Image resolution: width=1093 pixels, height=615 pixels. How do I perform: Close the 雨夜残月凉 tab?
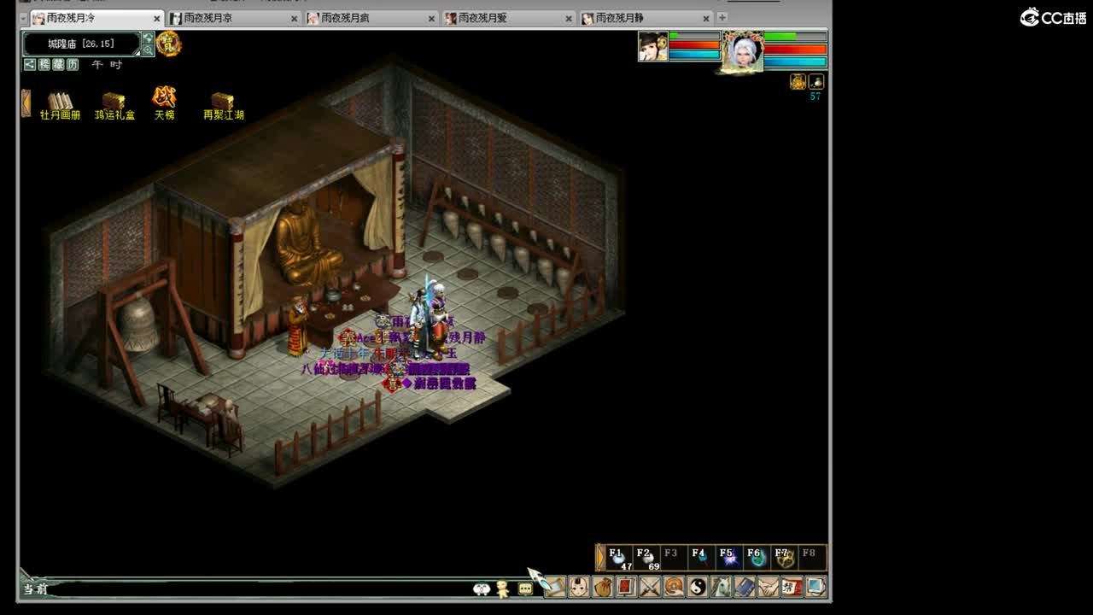pos(295,18)
